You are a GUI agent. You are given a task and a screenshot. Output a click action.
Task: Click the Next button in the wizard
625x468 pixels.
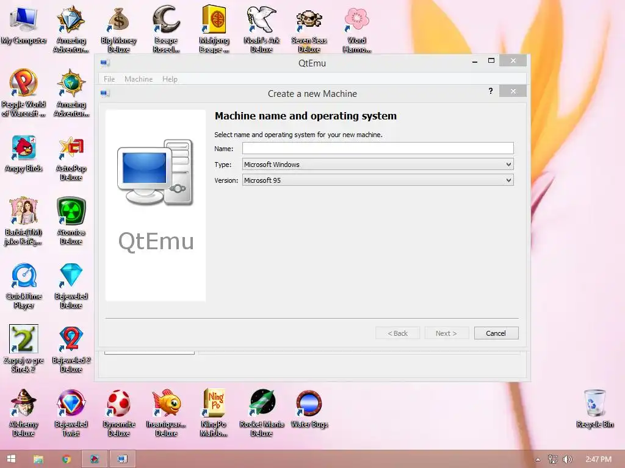click(446, 333)
